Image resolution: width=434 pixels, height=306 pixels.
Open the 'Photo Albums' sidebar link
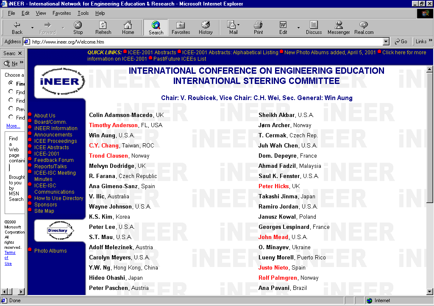point(50,251)
